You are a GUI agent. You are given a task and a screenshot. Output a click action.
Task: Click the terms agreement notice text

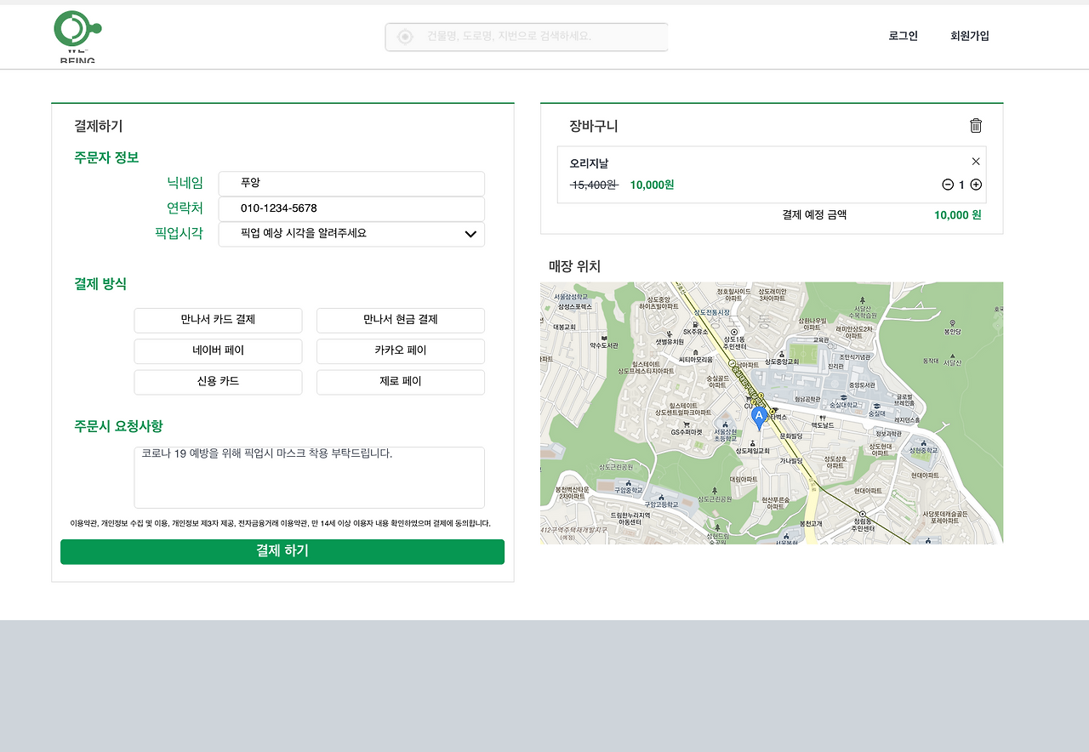coord(281,524)
